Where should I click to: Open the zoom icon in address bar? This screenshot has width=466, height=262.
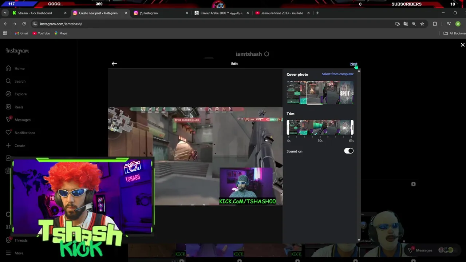[414, 24]
